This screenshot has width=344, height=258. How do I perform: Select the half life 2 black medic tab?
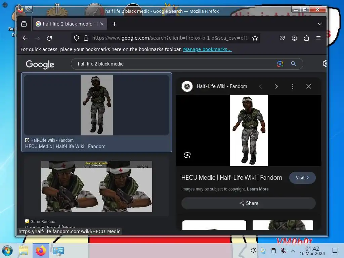[70, 24]
